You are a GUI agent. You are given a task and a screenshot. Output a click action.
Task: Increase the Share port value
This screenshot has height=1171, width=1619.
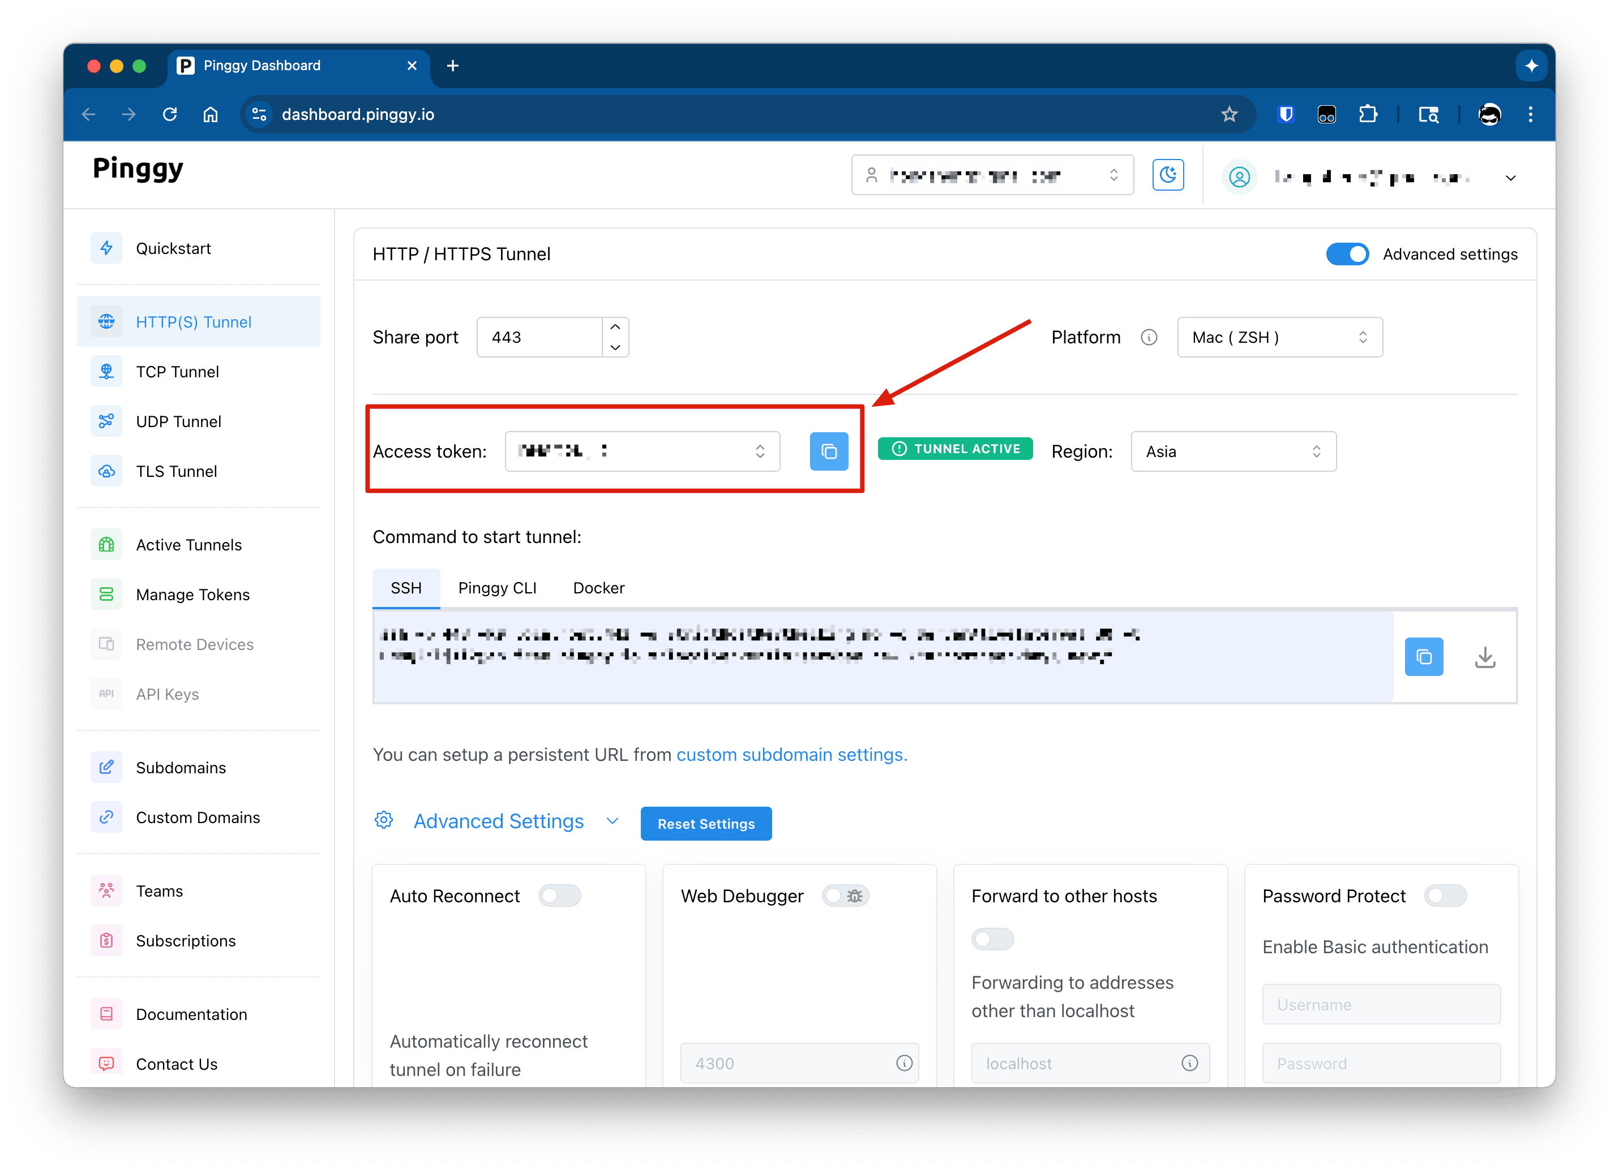coord(615,328)
